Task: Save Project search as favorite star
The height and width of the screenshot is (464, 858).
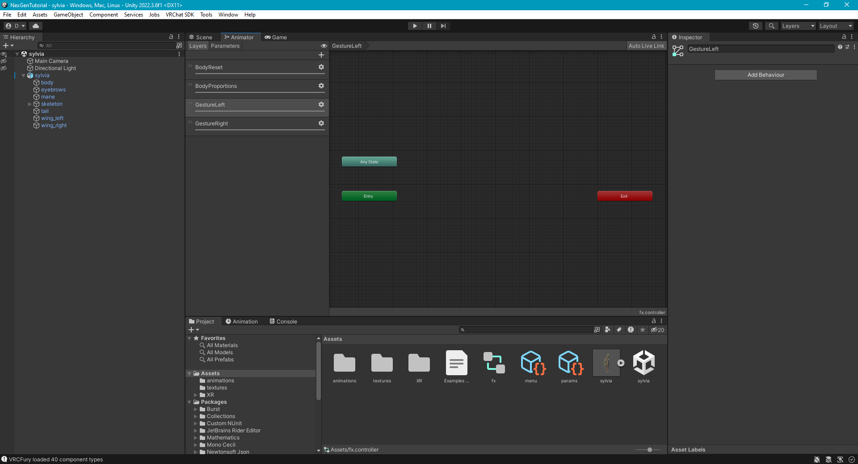Action: [643, 330]
